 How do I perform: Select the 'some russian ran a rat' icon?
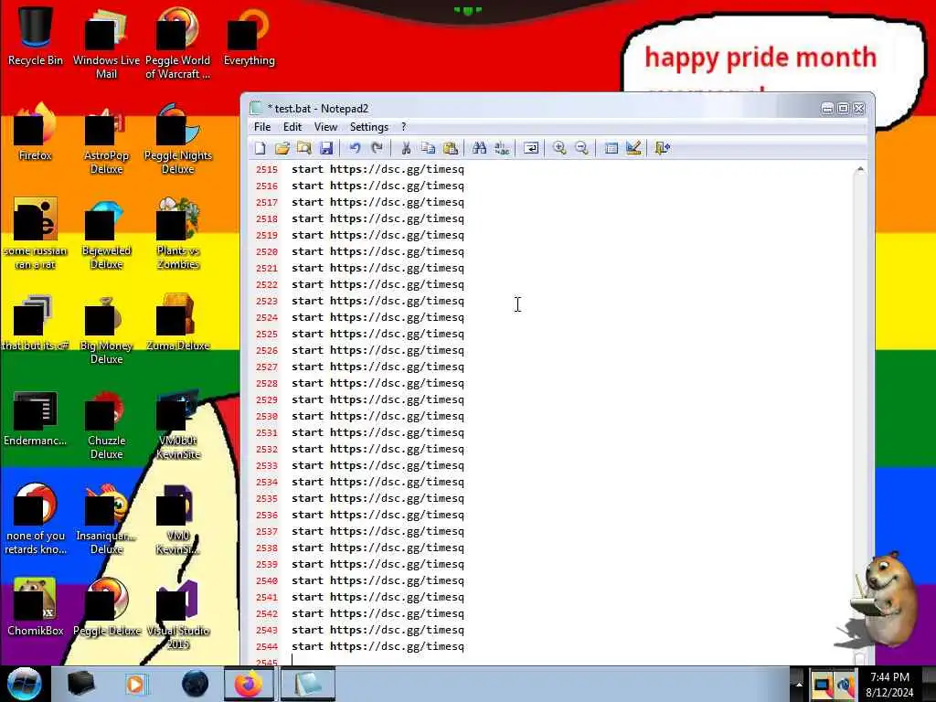click(x=36, y=235)
